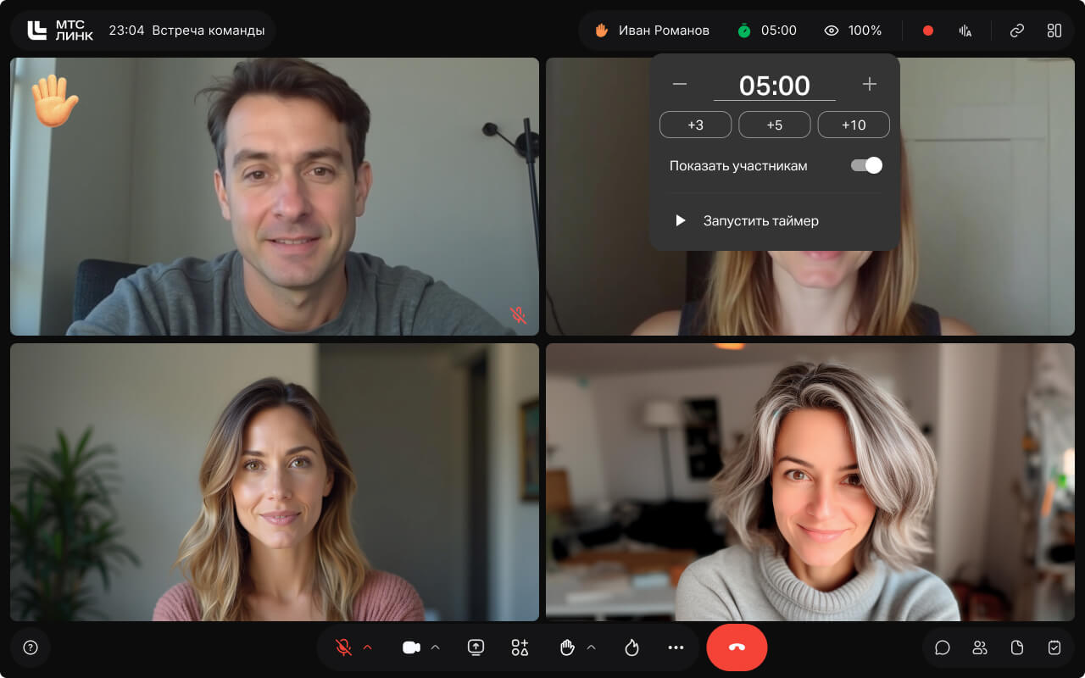
Task: Change layout with grid view icon
Action: [x=1054, y=31]
